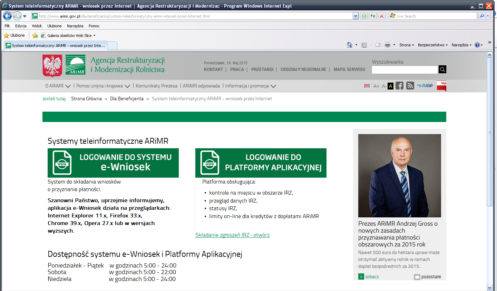This screenshot has width=497, height=291.
Task: Open a new blank tab
Action: coord(112,46)
